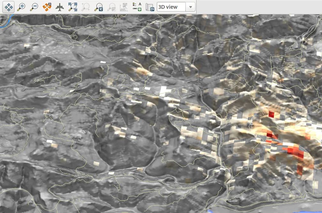Screen dimensions: 322x213
Task: Open the greyed-out zoom options magnifier
Action: [111, 7]
